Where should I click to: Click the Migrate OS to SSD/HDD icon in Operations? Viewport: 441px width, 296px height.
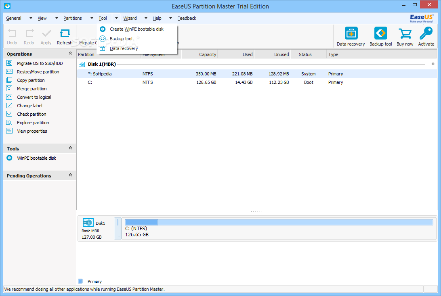[x=9, y=63]
